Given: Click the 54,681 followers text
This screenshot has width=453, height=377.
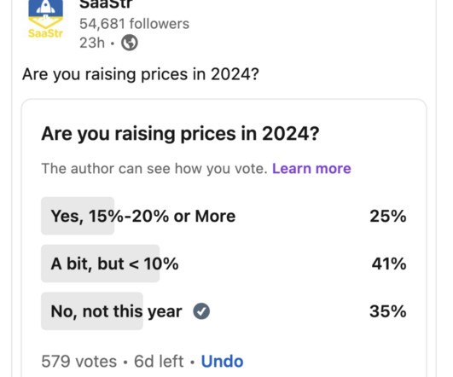Looking at the screenshot, I should click(x=134, y=24).
